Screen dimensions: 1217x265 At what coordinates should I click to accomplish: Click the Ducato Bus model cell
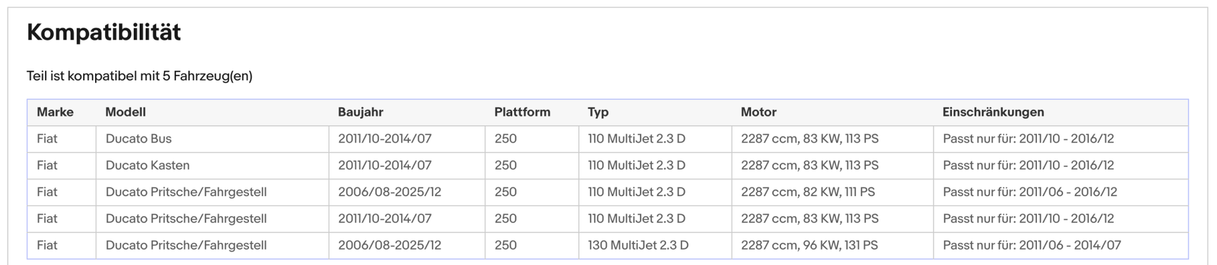213,139
